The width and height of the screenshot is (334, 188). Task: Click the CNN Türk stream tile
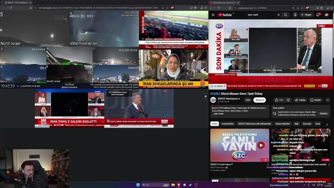[x=174, y=69]
